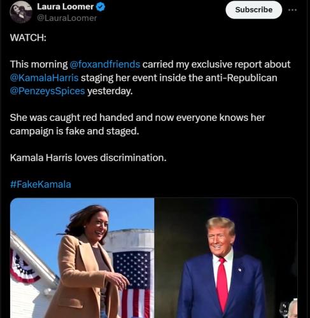Open left photo of woman in tan coat
310x318 pixels.
tap(82, 258)
